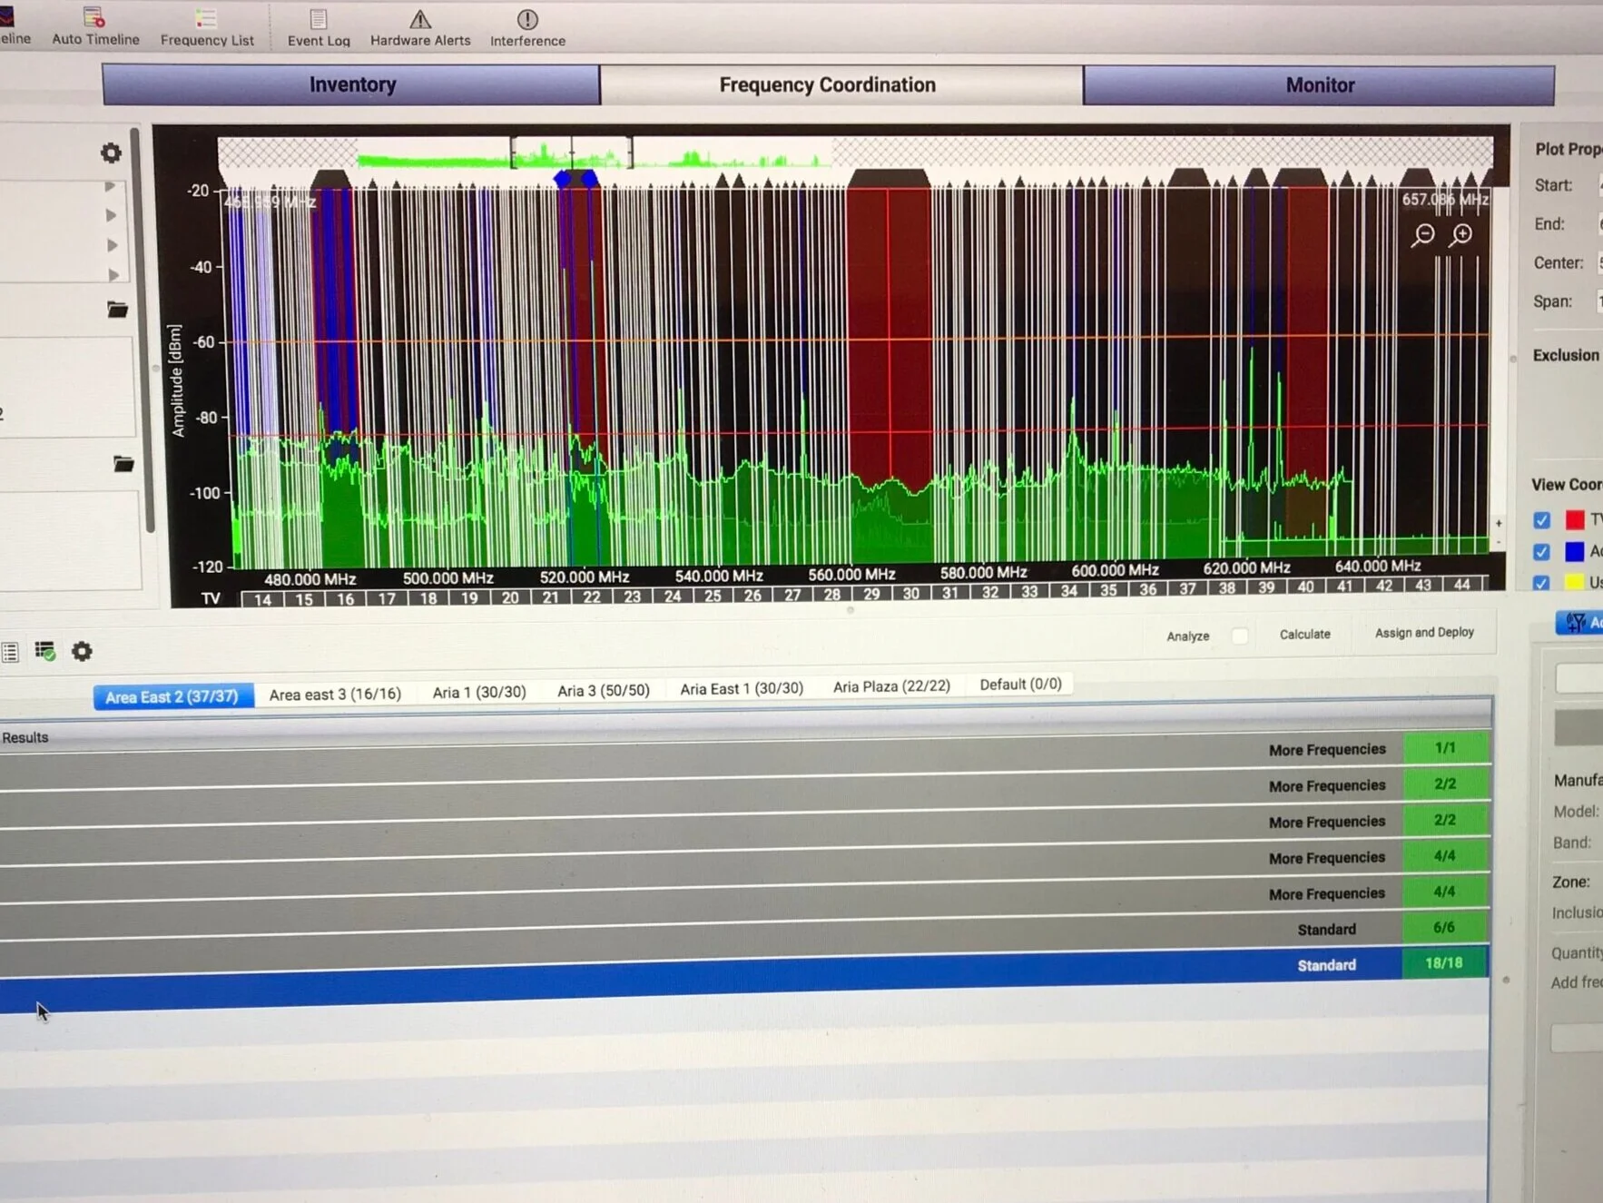Click the red TV color swatch
This screenshot has height=1203, width=1603.
click(x=1575, y=519)
